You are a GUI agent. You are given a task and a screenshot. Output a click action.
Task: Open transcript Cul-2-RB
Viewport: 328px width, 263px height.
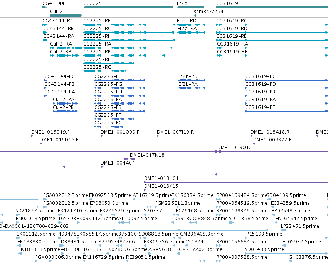point(65,56)
